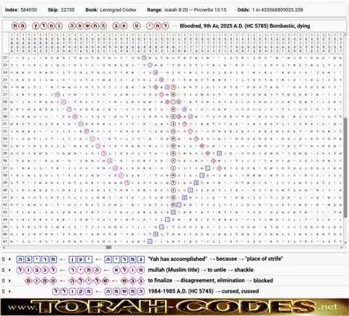Click the 'disagreement, elimination' translation text
The image size is (349, 316).
pyautogui.click(x=212, y=280)
